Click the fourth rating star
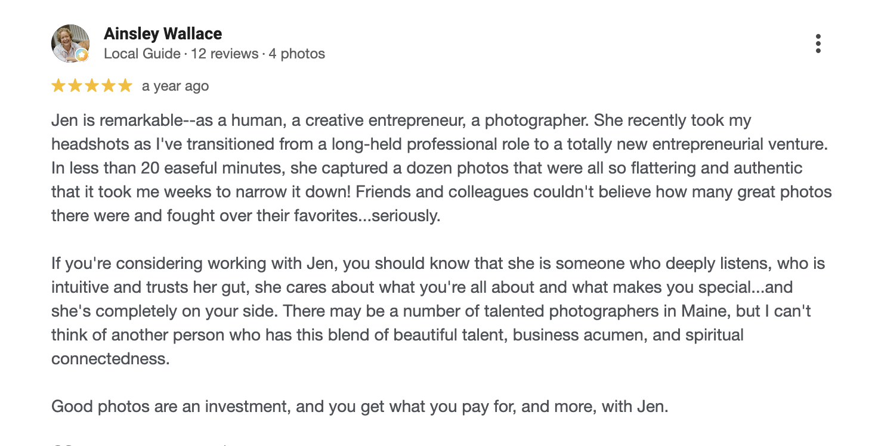Viewport: 872px width, 446px height. [x=108, y=86]
